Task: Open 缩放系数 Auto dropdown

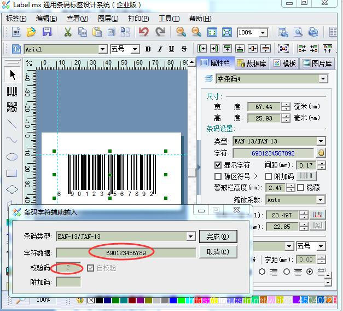Action: click(x=320, y=200)
